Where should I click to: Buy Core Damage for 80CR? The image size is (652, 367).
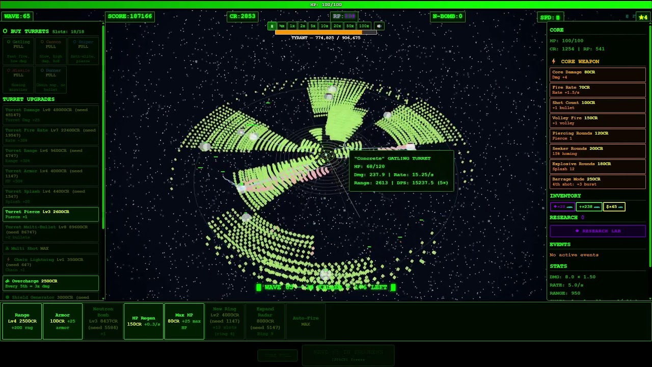click(597, 74)
